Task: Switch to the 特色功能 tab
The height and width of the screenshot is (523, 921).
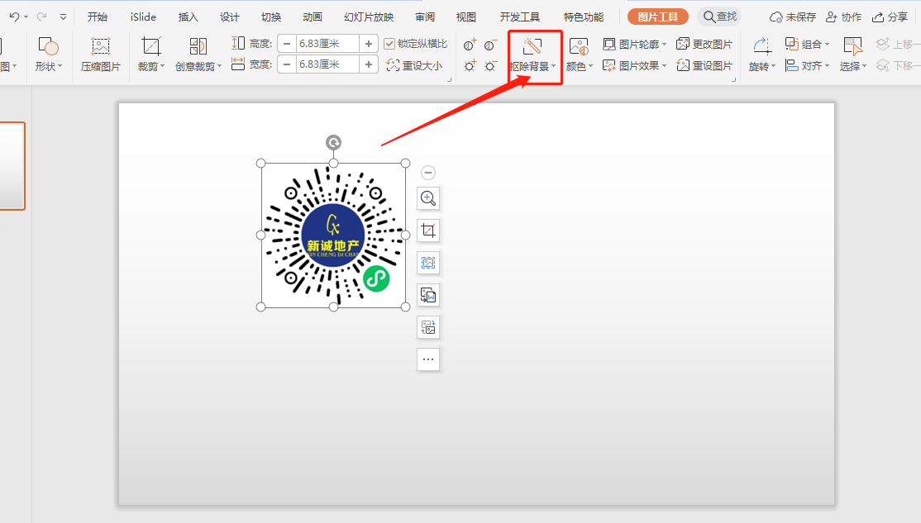Action: click(x=583, y=17)
